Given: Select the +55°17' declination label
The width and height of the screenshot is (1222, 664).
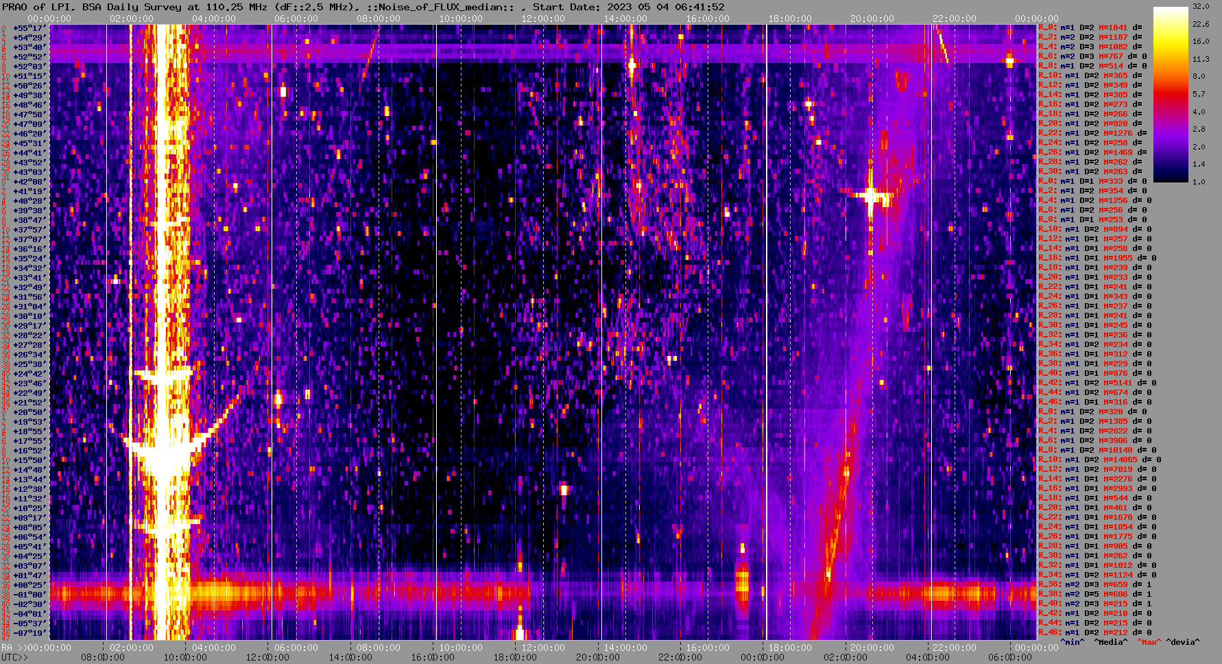Looking at the screenshot, I should [x=29, y=28].
